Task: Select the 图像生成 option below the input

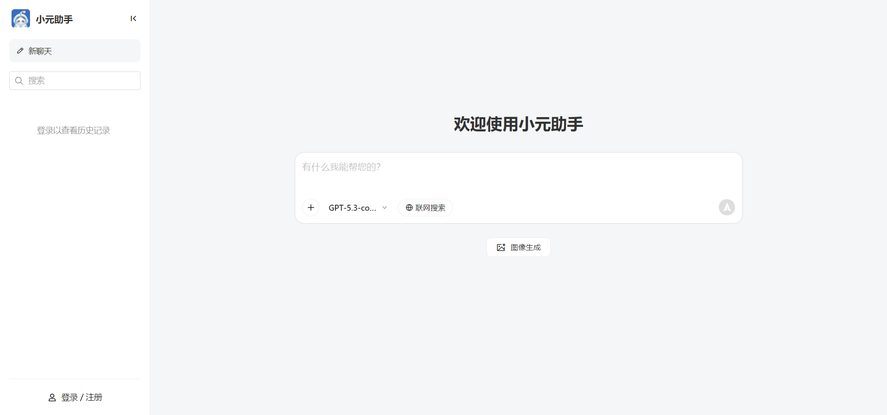Action: 518,247
